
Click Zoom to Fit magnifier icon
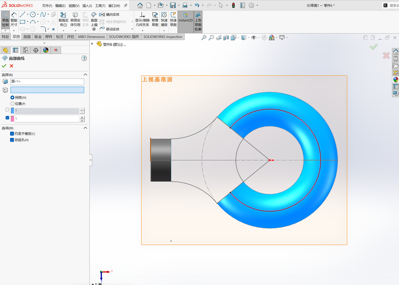point(204,38)
